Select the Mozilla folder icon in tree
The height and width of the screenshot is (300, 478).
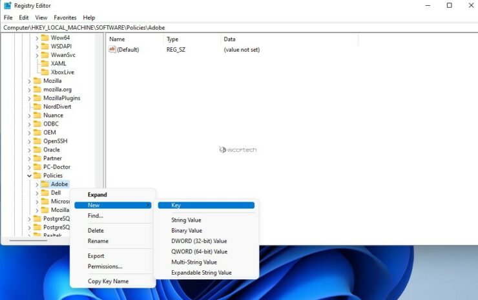(x=37, y=81)
